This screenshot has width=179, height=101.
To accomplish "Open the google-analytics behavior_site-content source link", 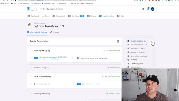I will [x=53, y=58].
